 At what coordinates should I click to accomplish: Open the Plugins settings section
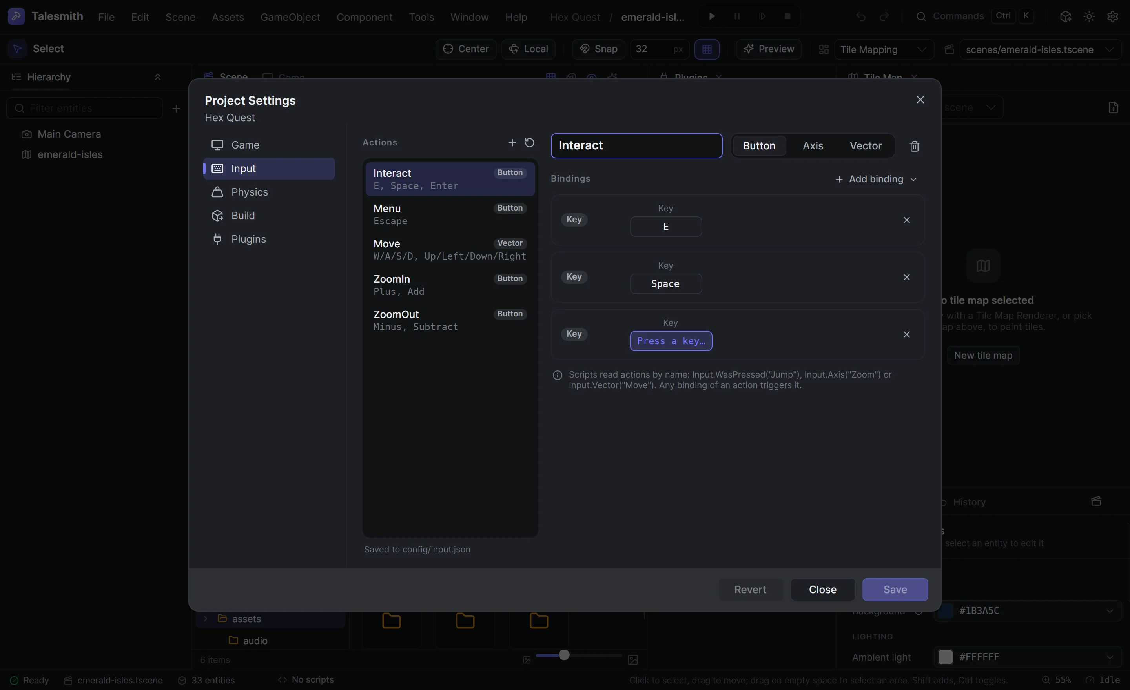coord(269,239)
